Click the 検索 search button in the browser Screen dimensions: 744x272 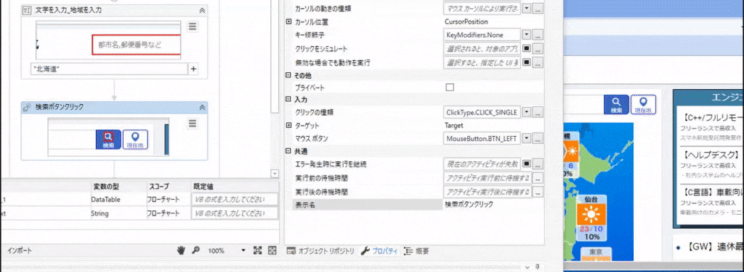point(616,105)
